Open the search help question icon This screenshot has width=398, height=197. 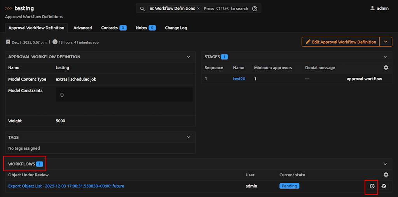[255, 9]
